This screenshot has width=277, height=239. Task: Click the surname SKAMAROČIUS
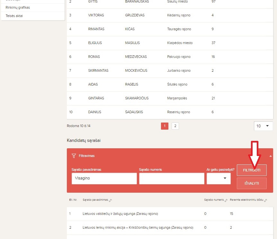pos(137,98)
